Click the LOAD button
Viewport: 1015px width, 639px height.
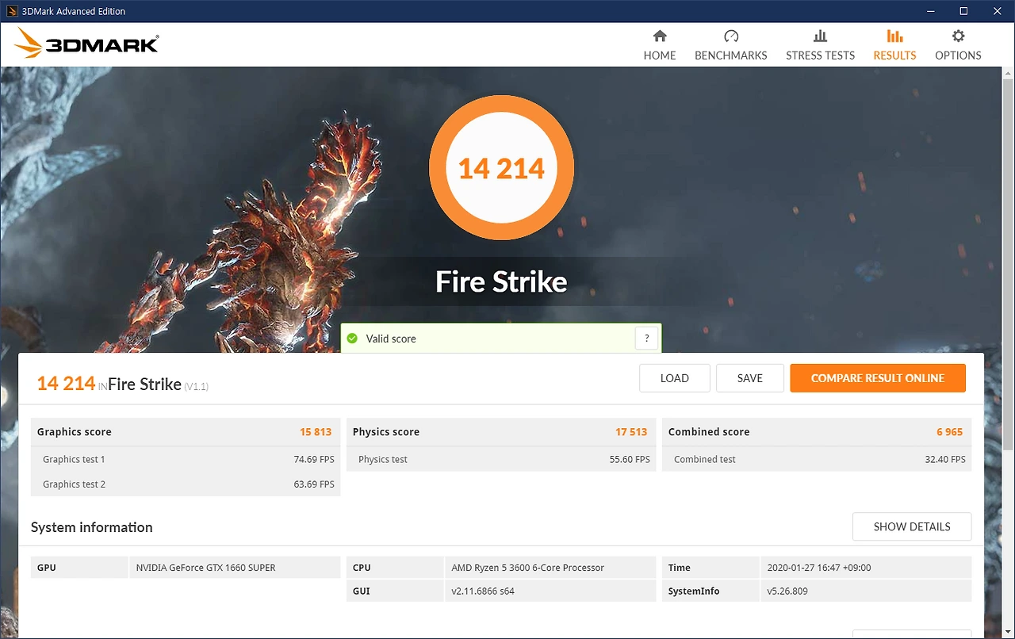coord(675,378)
